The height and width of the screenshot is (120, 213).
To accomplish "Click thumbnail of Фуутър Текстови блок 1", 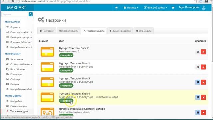I will point(47,67).
